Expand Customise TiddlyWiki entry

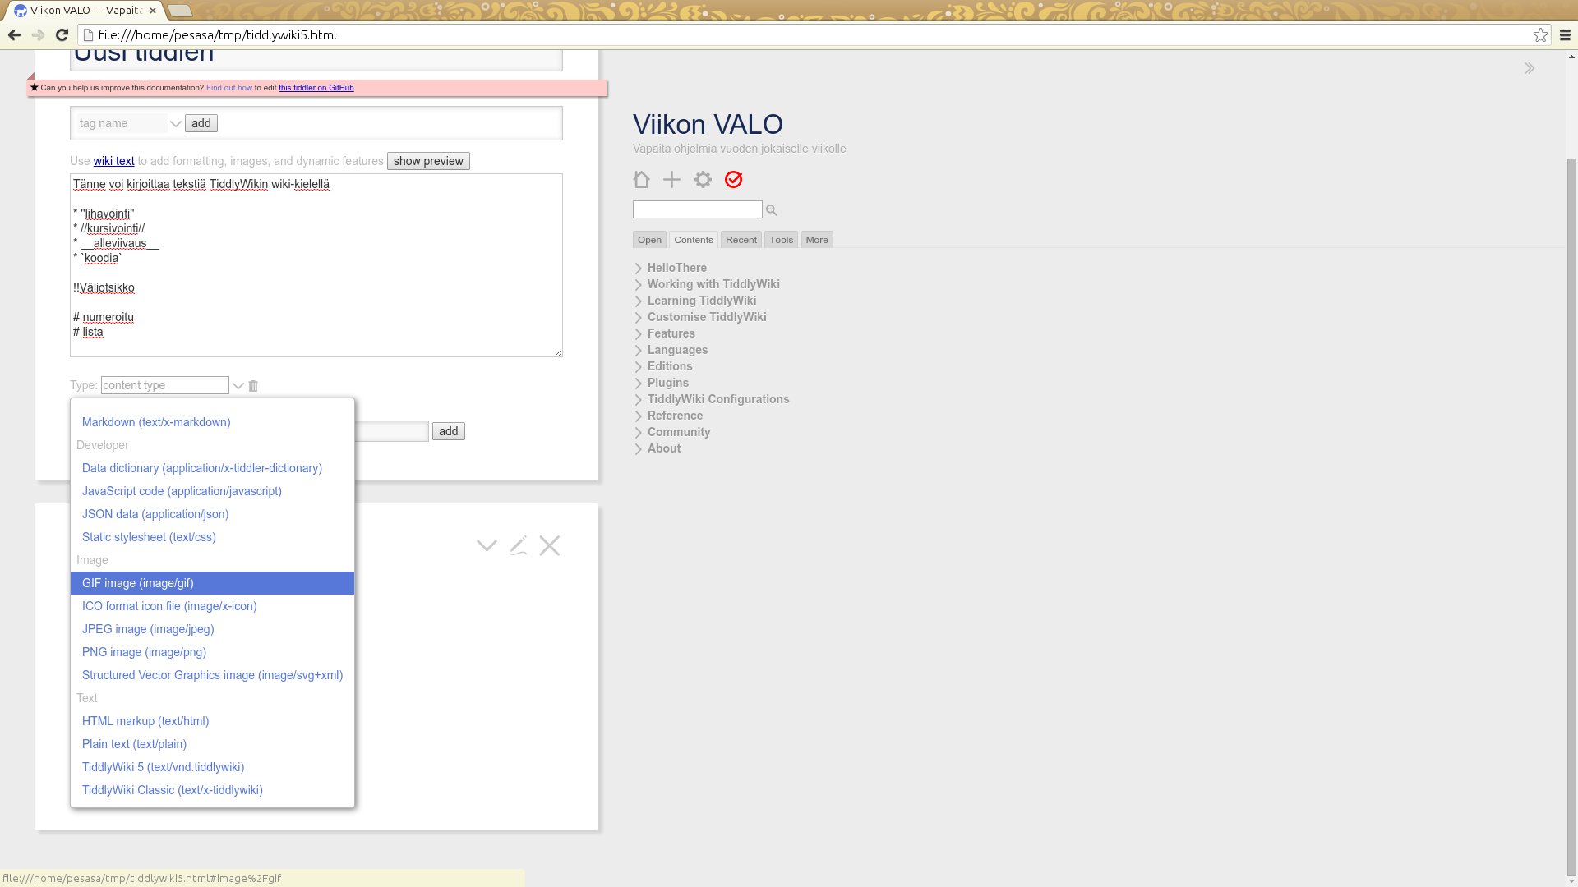(639, 317)
